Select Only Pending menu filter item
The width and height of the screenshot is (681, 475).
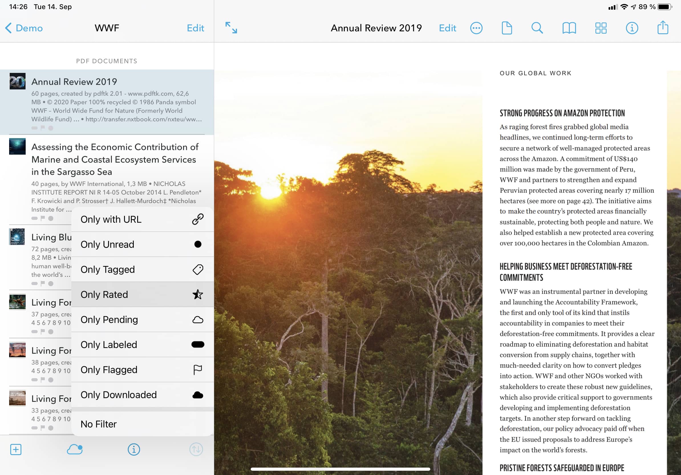point(142,319)
